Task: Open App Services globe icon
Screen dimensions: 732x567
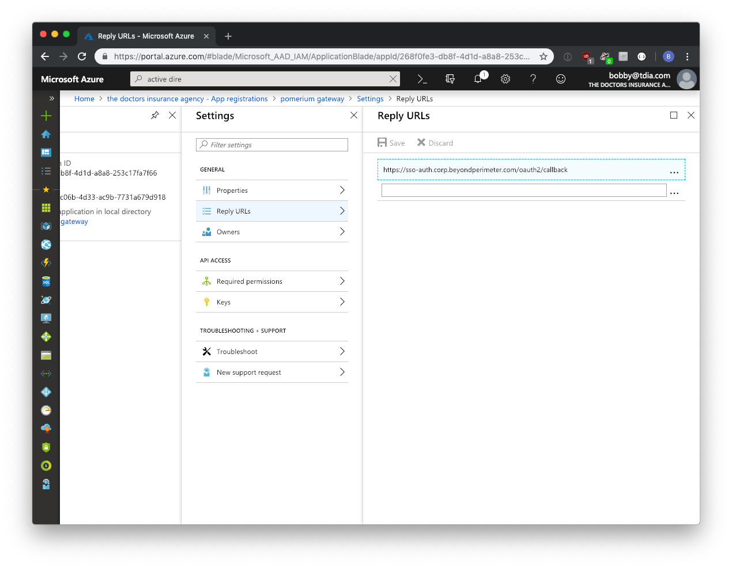Action: pyautogui.click(x=46, y=245)
